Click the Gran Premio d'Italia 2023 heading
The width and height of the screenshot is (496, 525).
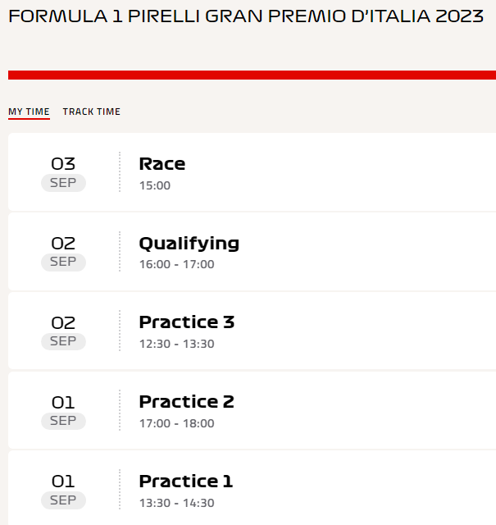point(246,16)
